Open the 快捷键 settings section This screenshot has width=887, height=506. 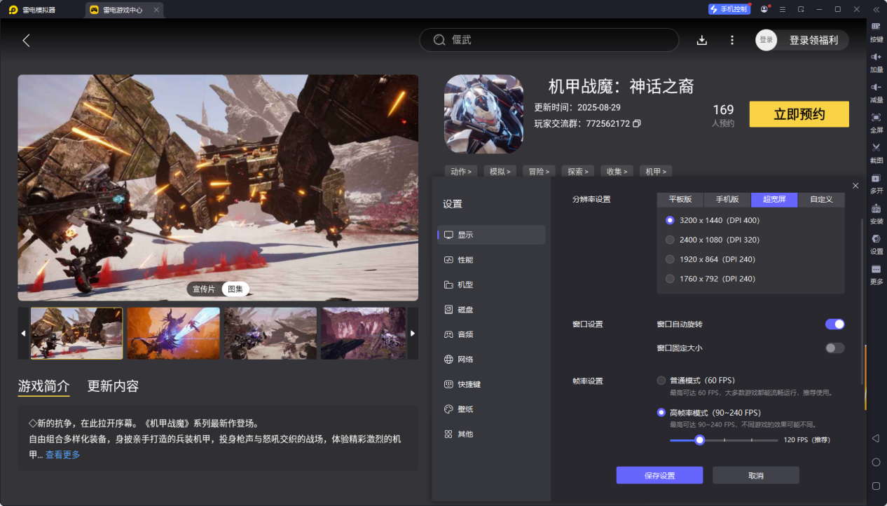[491, 385]
